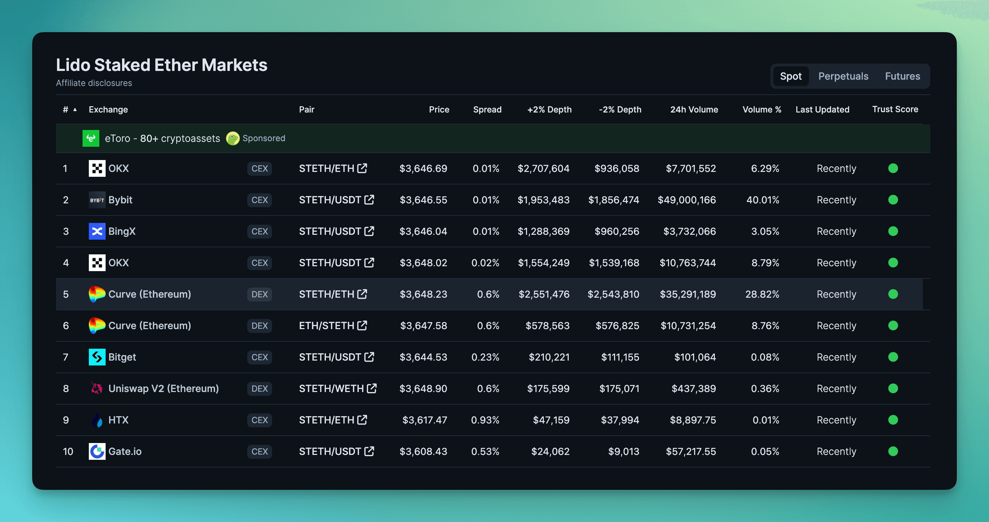Open the Affiliate disclosures link

94,83
